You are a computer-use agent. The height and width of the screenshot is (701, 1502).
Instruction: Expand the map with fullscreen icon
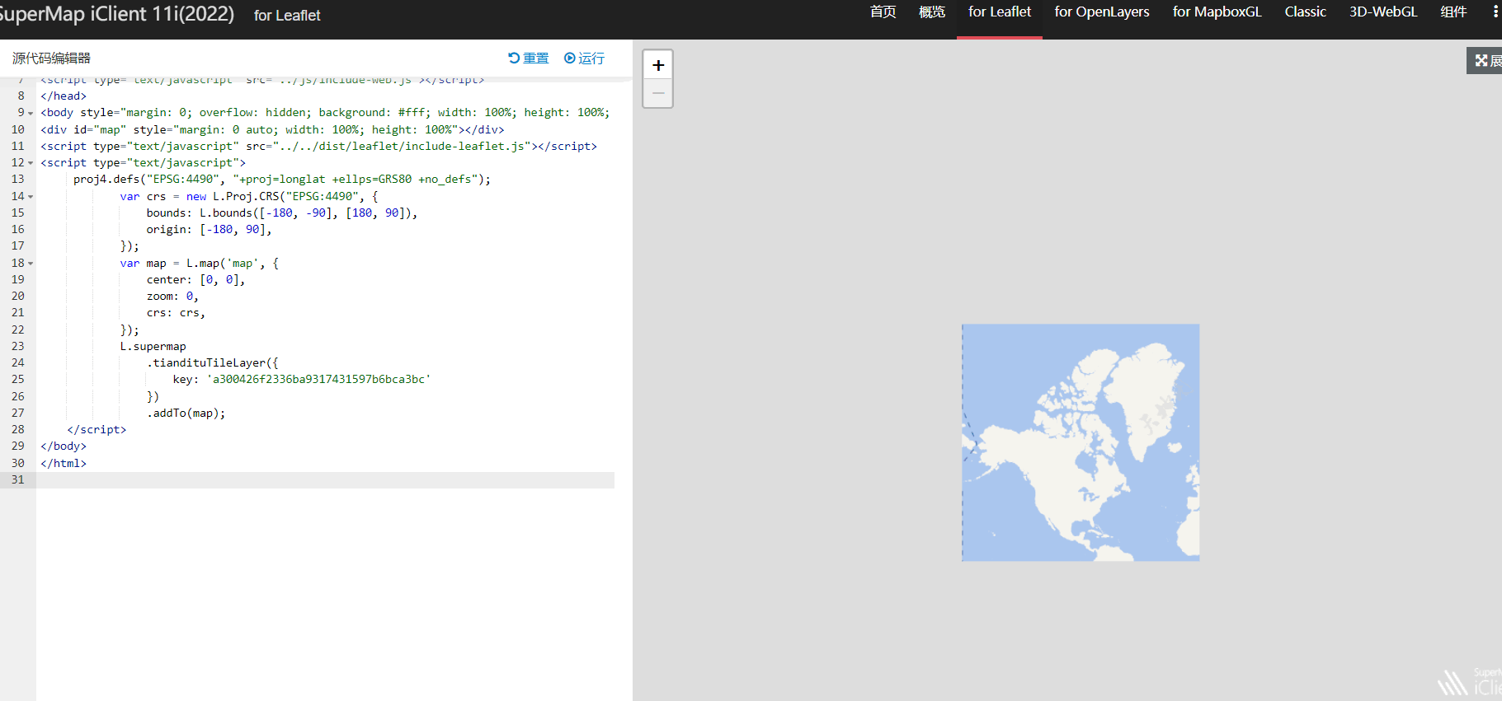pyautogui.click(x=1485, y=60)
